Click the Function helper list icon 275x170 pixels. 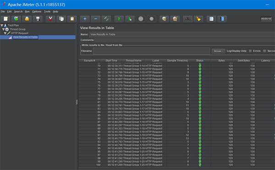211,19
